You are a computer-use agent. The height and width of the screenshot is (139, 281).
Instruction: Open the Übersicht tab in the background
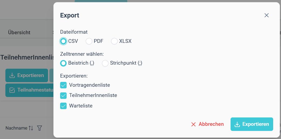pos(19,32)
